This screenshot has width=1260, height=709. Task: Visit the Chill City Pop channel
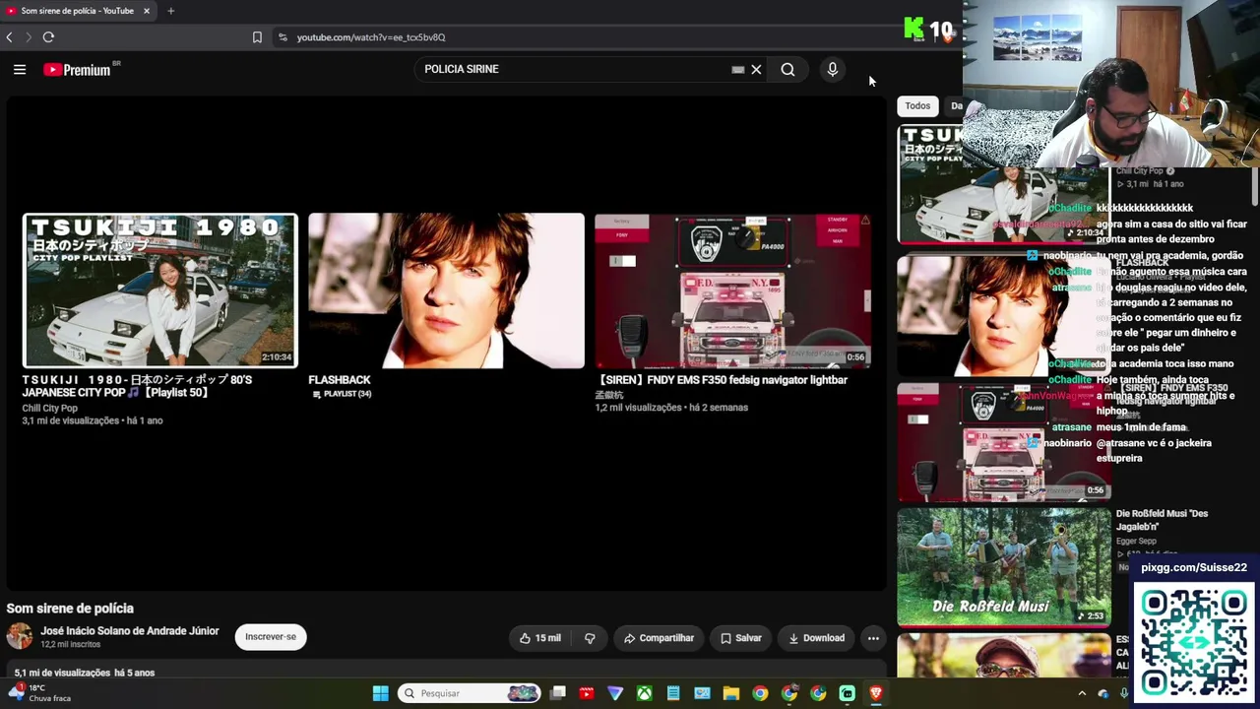coord(49,408)
